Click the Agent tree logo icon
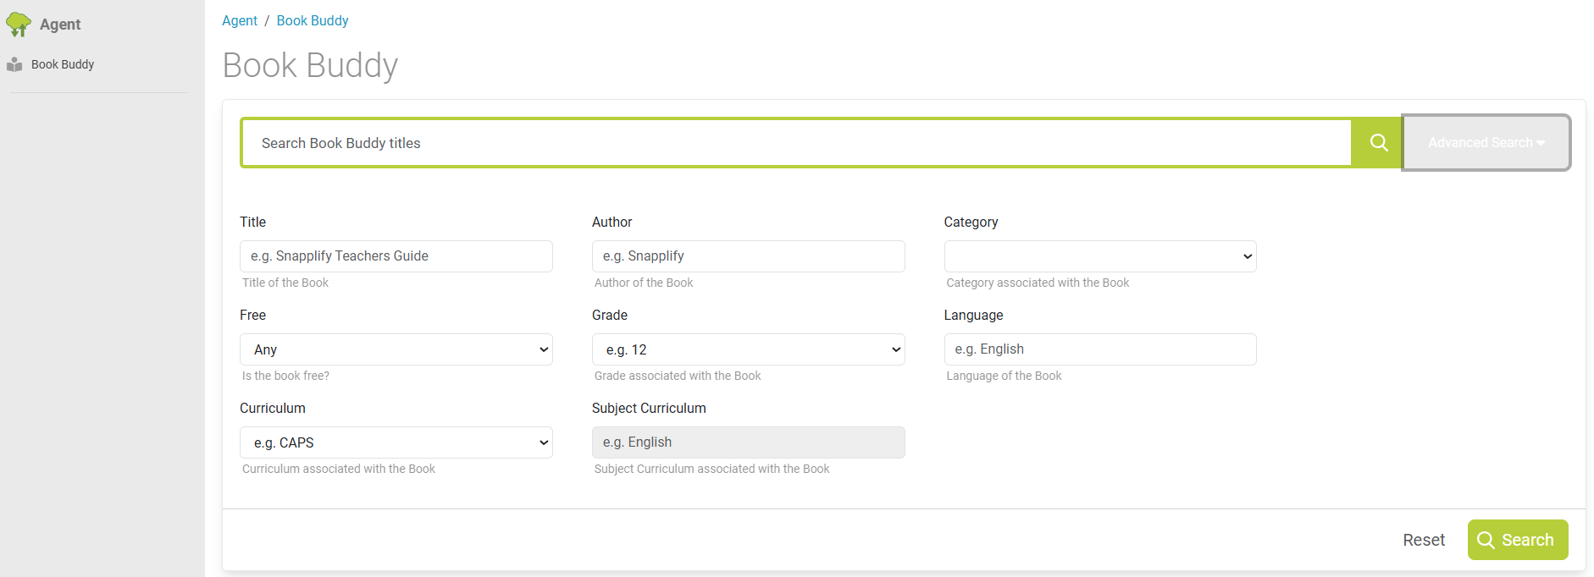 coord(18,25)
